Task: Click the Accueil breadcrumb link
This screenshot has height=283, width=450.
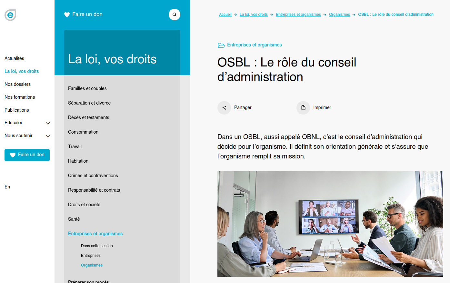Action: click(225, 15)
